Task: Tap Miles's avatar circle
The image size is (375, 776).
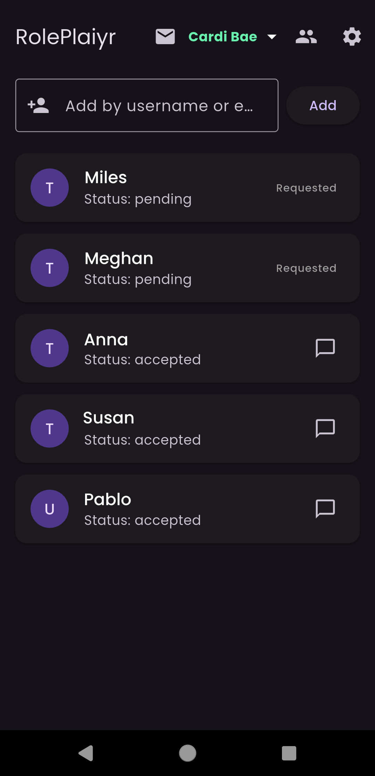Action: (x=50, y=188)
